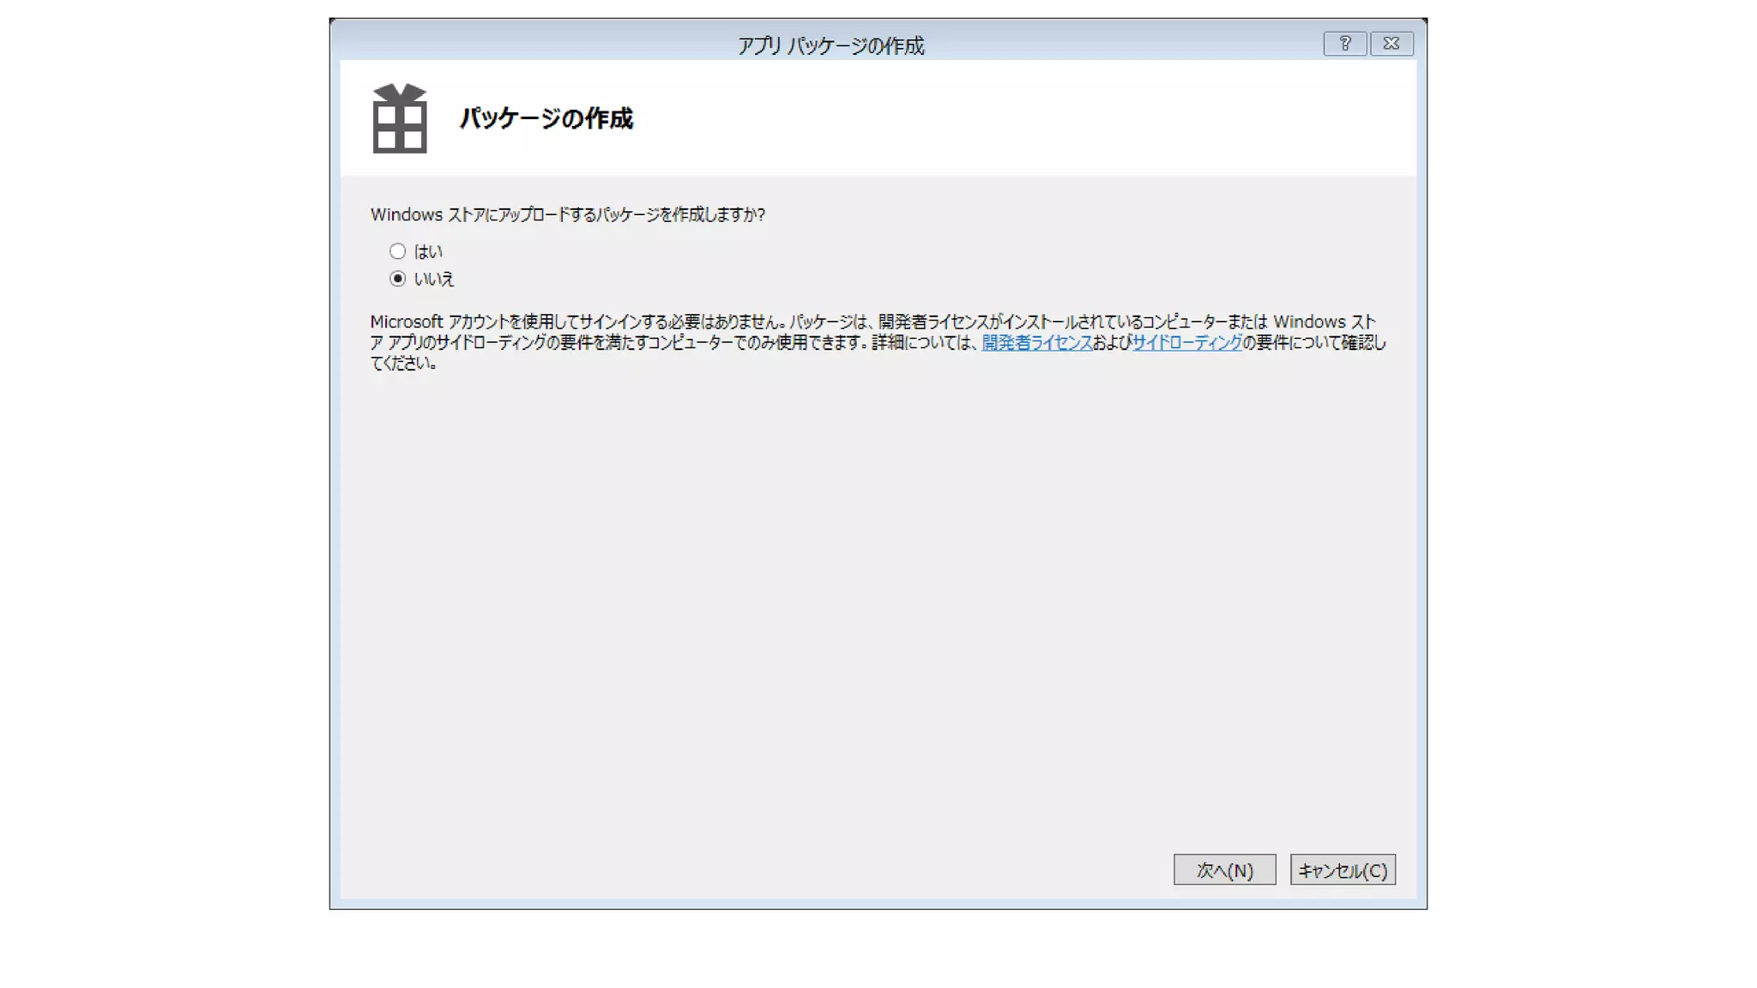This screenshot has width=1757, height=988.
Task: Click the gift box package icon
Action: pyautogui.click(x=399, y=118)
